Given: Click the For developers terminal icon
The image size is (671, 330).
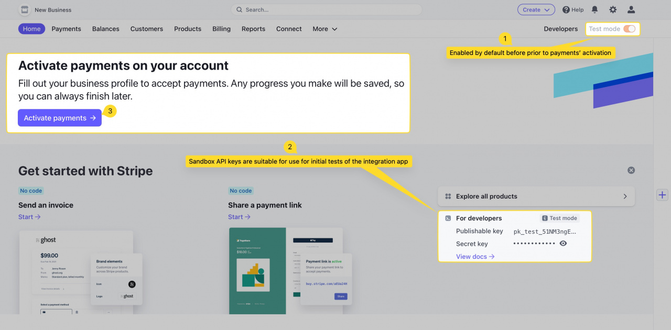Looking at the screenshot, I should (448, 218).
